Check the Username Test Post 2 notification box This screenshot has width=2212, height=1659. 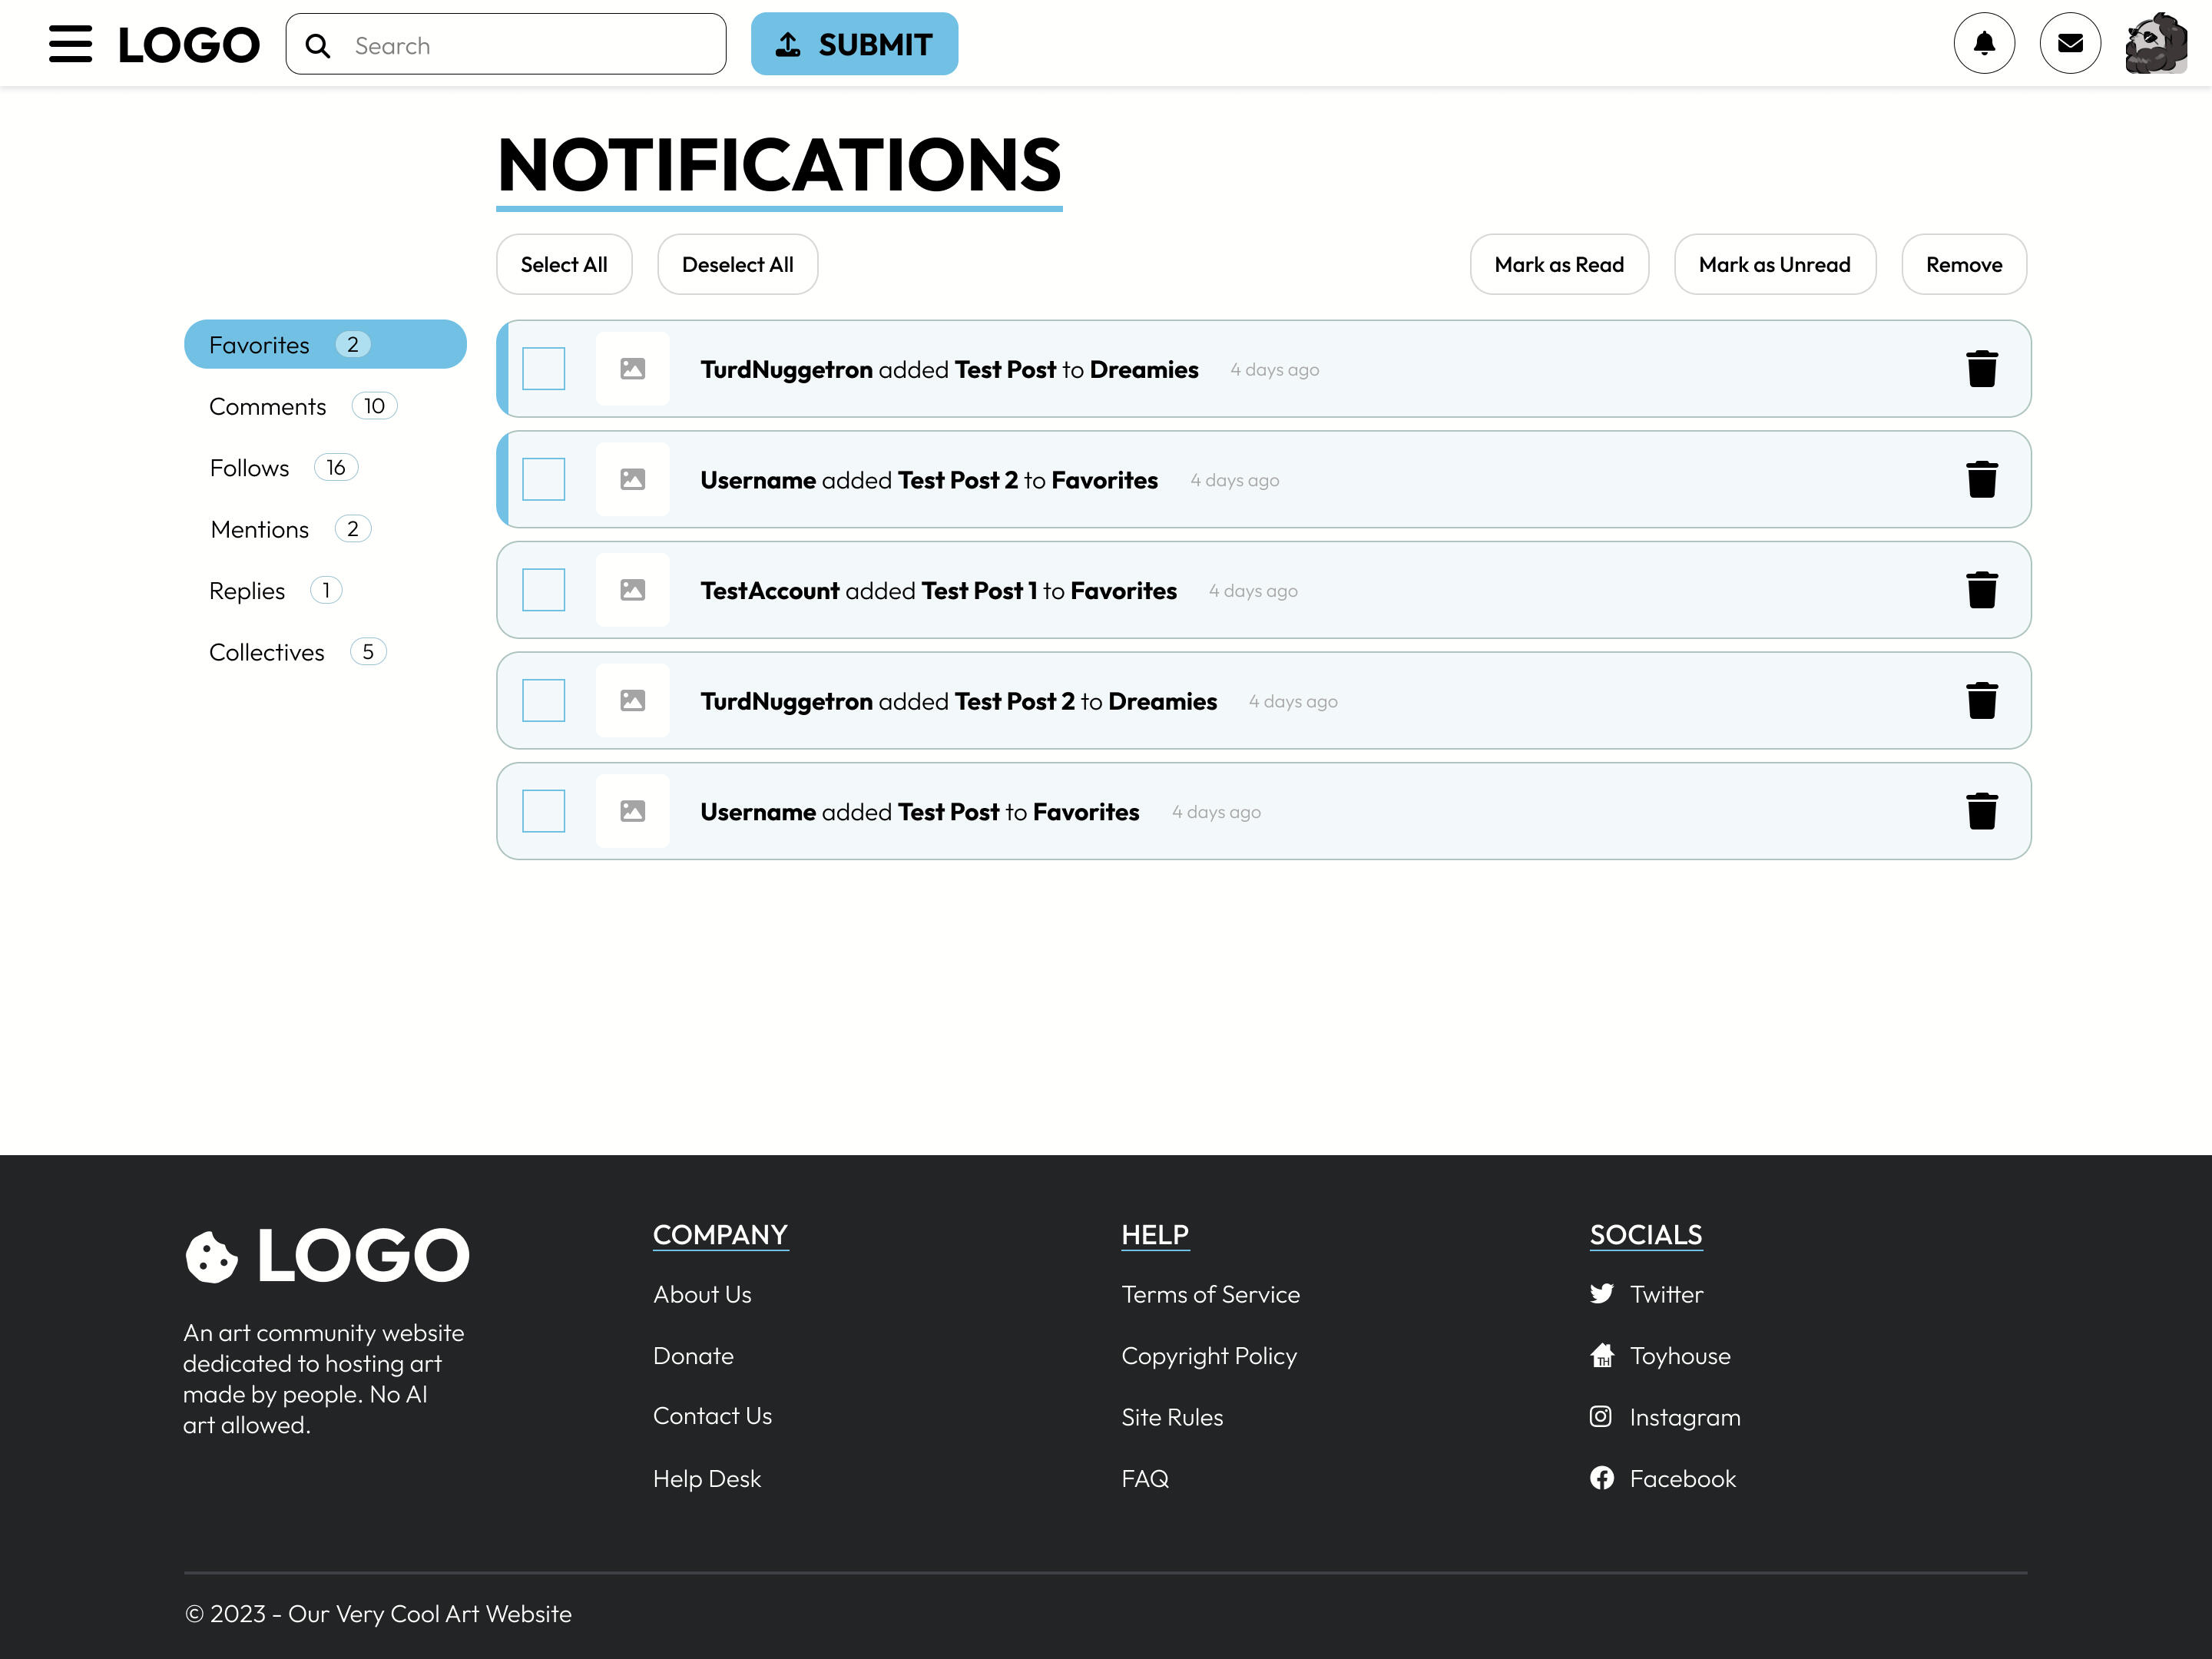click(x=543, y=480)
